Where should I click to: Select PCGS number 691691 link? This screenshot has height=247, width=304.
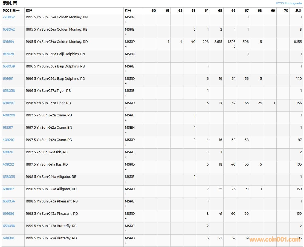point(8,79)
